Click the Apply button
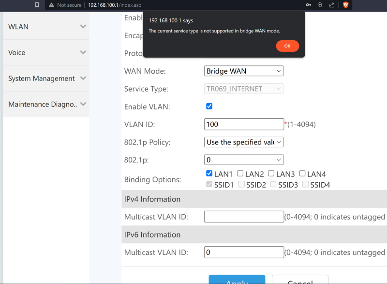 coord(237,280)
